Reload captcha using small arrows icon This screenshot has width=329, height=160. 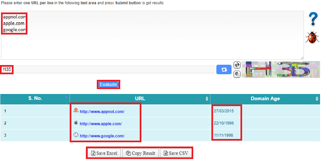tap(237, 65)
